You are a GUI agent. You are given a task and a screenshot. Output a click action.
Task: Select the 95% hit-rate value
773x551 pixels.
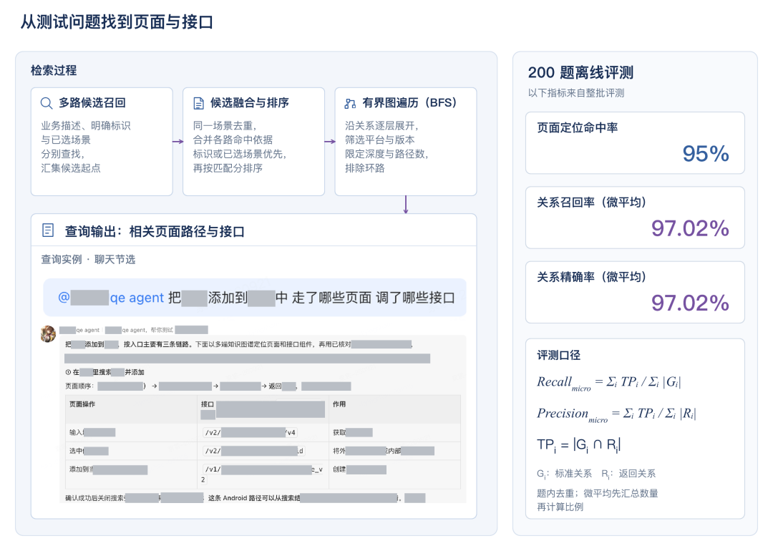click(x=706, y=154)
